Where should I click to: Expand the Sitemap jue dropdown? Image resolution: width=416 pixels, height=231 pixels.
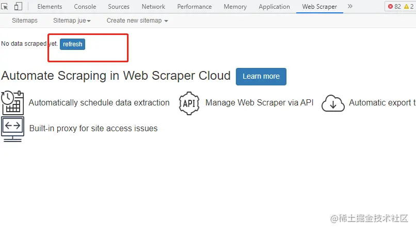(72, 21)
